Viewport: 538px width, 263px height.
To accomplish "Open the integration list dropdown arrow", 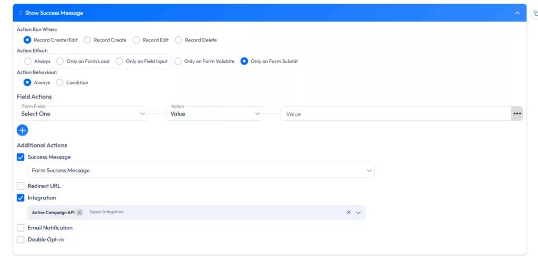I will coord(358,213).
